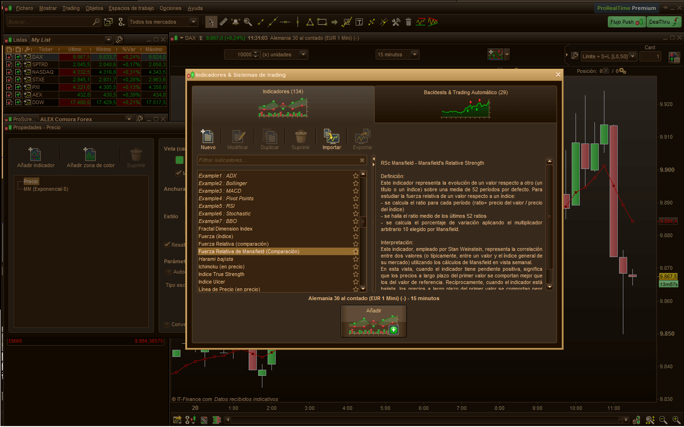Click Nuevo indicator icon in dialog
Viewport: 684px width, 427px height.
click(208, 140)
